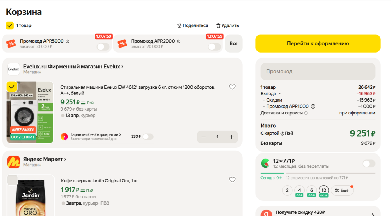Click the Evelux store logo
The height and width of the screenshot is (216, 391).
(14, 69)
